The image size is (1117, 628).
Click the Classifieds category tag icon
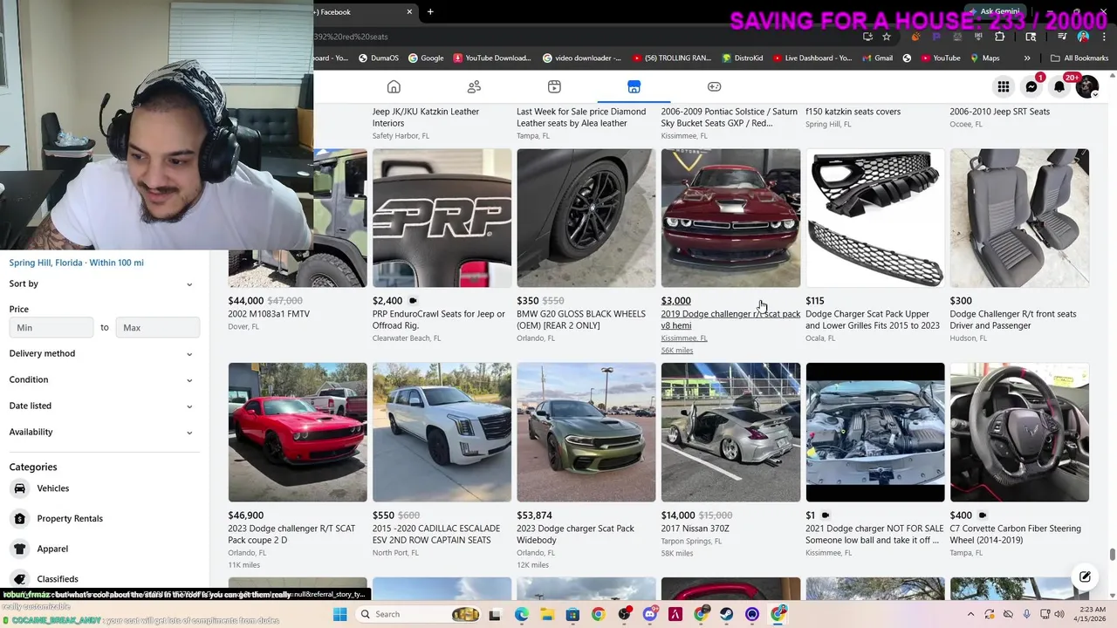coord(19,579)
